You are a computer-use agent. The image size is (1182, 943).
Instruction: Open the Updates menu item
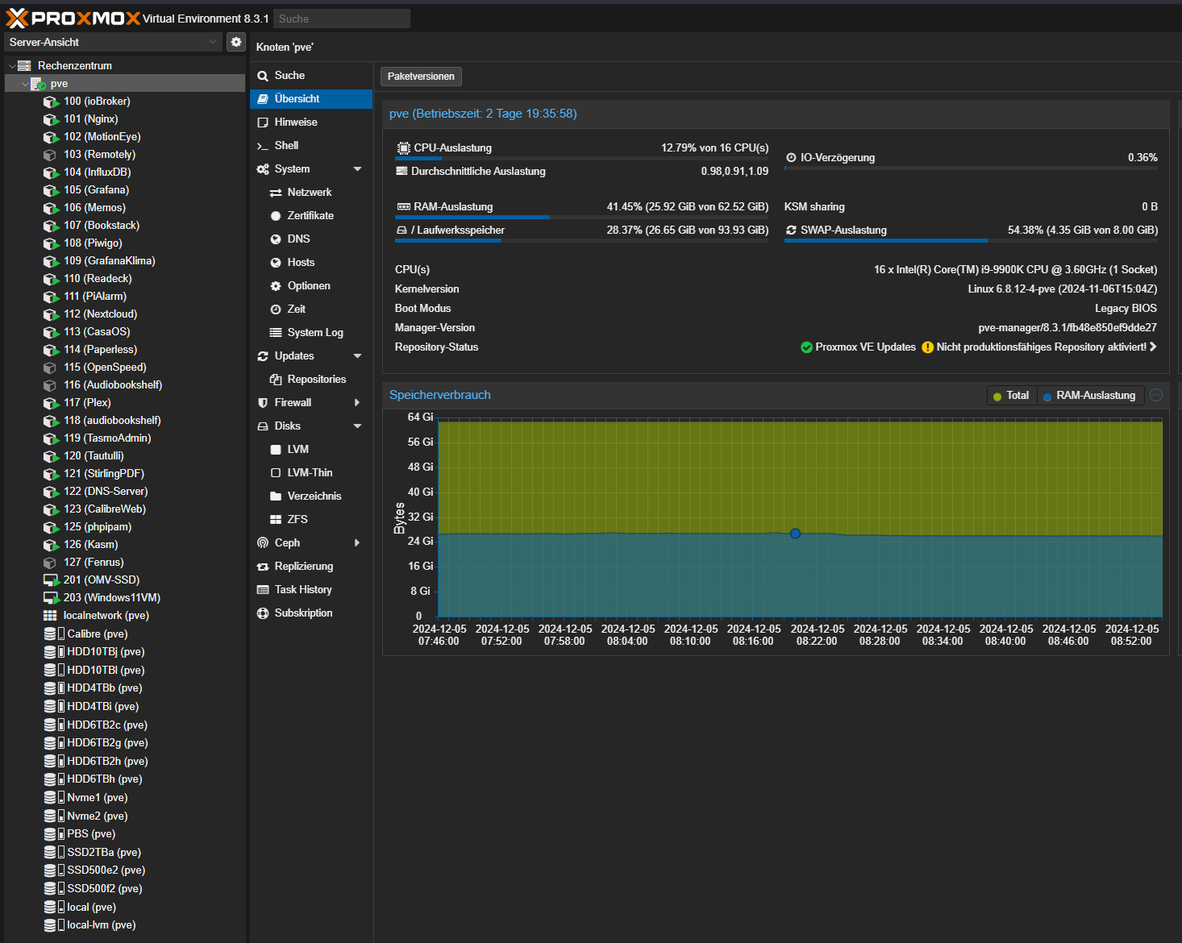click(311, 355)
